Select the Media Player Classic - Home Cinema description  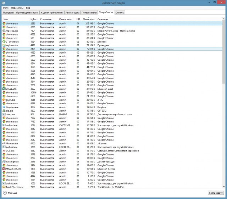(x=116, y=31)
